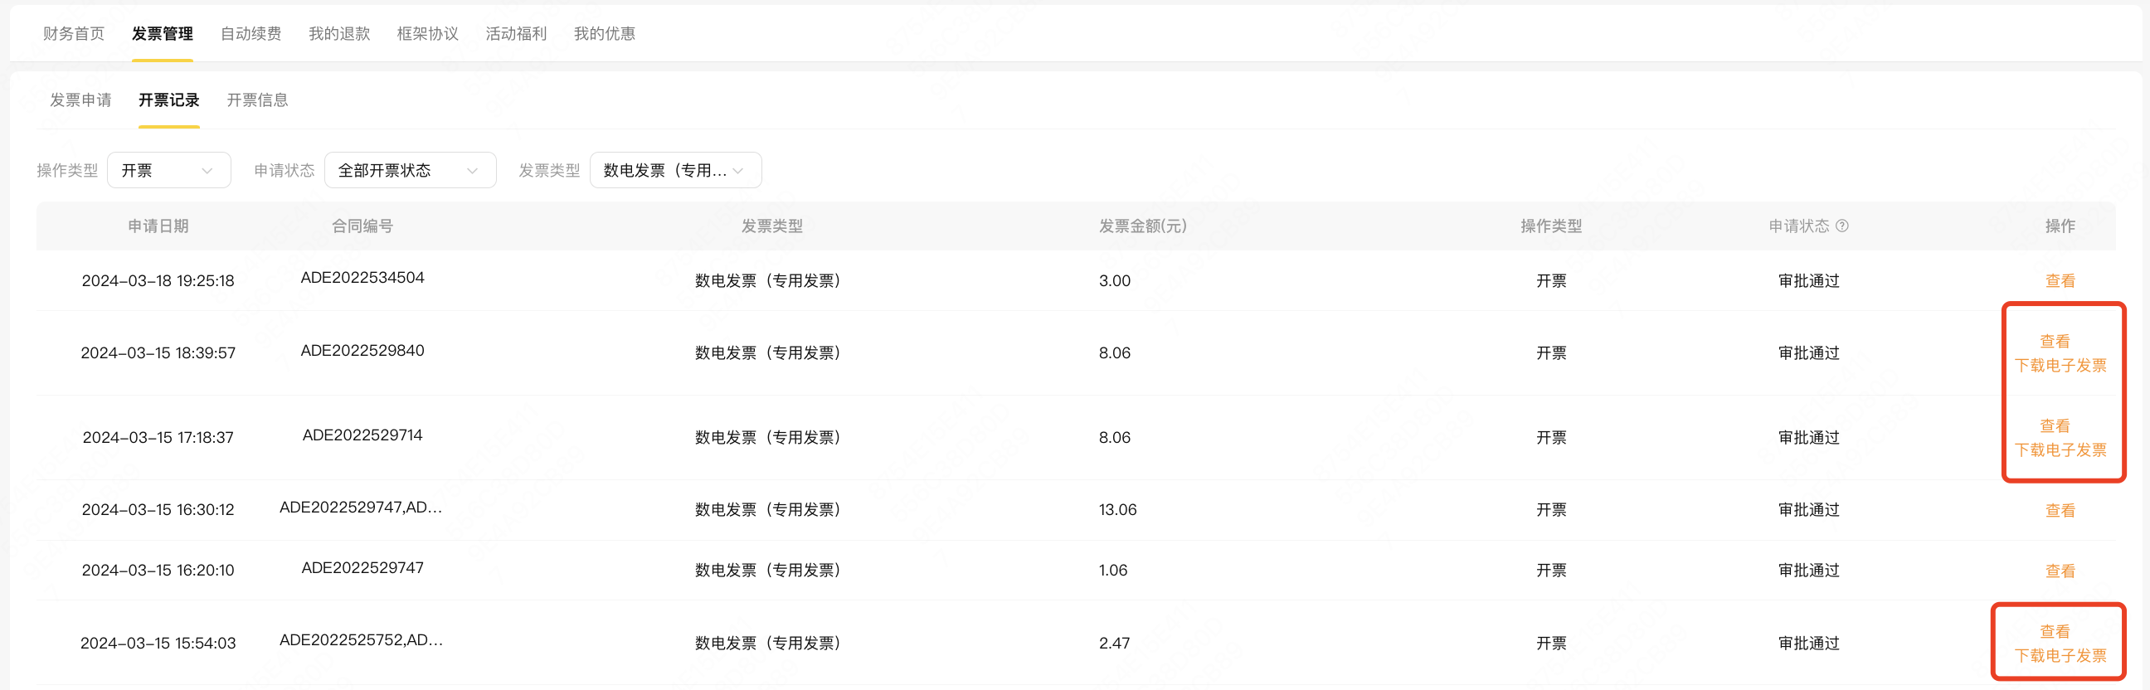Click 查看 for the 13.06 yuan record
The width and height of the screenshot is (2150, 690).
click(x=2060, y=511)
